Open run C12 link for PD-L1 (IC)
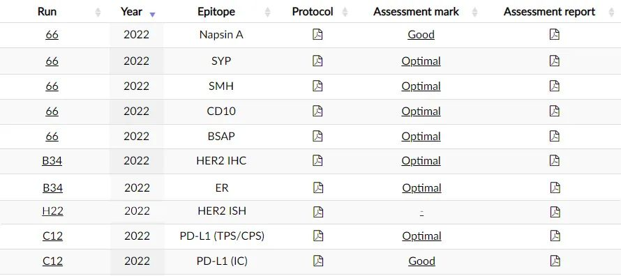 tap(52, 261)
